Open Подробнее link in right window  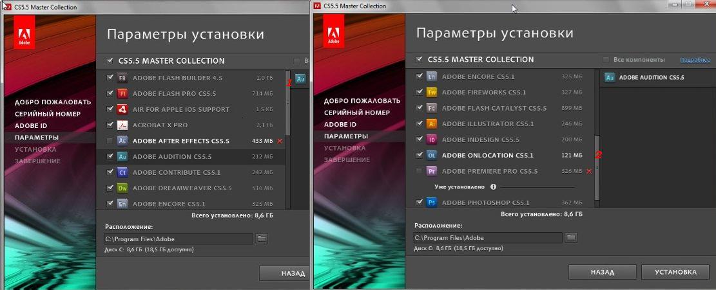[x=695, y=60]
